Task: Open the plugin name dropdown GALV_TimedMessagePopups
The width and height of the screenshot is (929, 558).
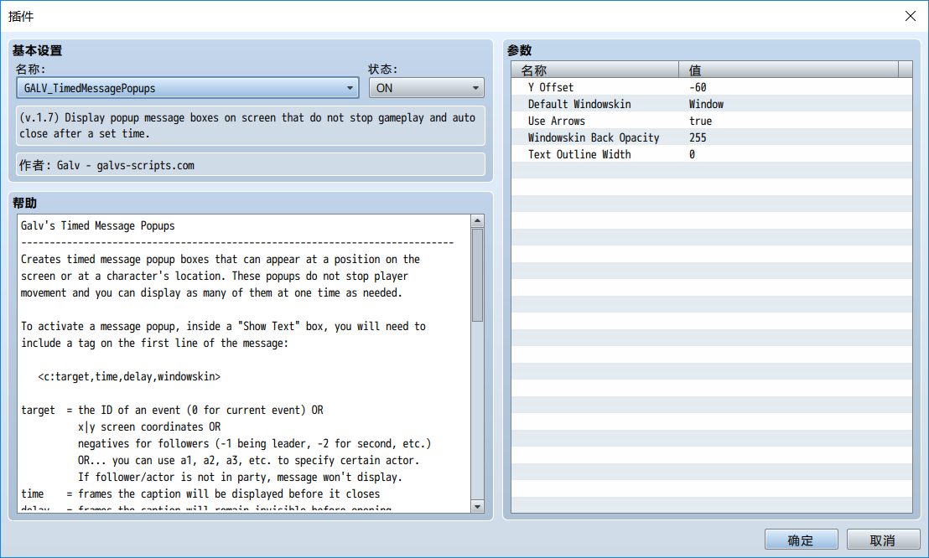Action: pyautogui.click(x=187, y=88)
